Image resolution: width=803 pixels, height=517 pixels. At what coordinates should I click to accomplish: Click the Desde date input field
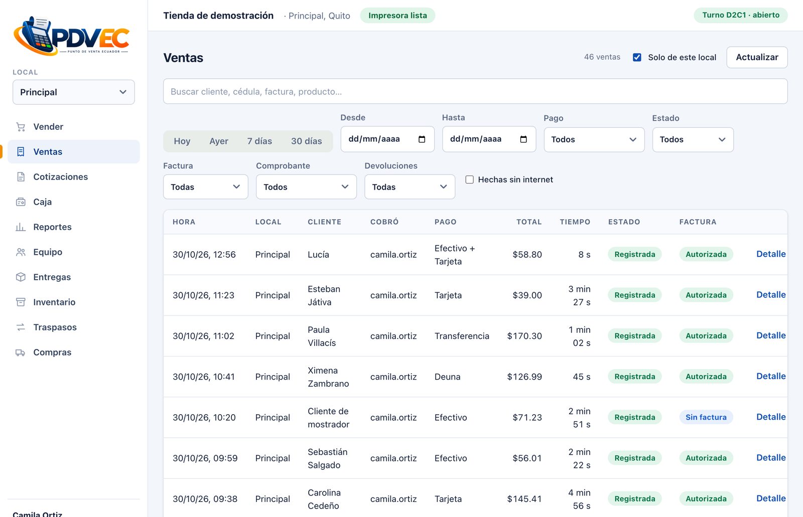387,139
